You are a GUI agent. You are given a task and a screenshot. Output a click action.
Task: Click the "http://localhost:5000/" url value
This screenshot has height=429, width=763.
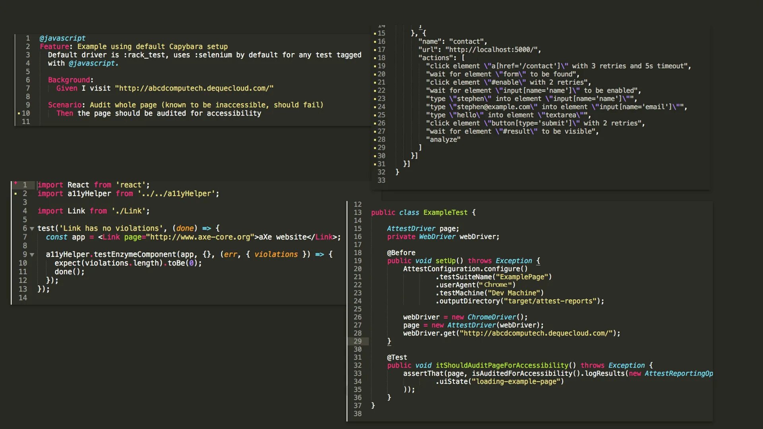click(491, 50)
